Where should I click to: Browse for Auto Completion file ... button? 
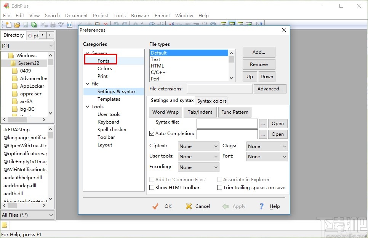click(x=263, y=134)
